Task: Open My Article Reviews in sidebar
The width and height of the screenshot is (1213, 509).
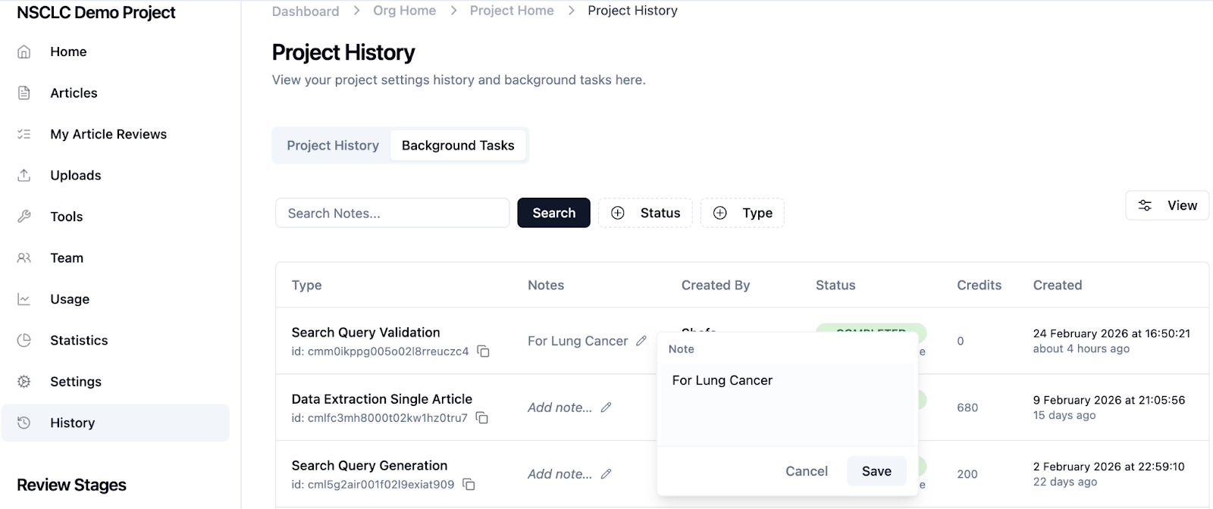Action: coord(108,134)
